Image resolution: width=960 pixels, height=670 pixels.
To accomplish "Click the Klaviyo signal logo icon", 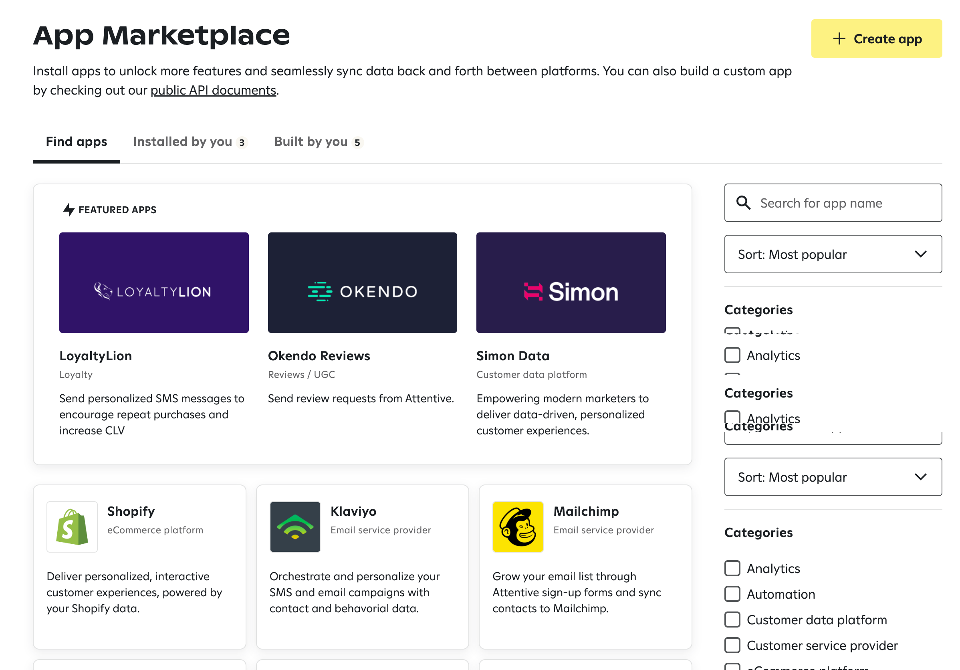I will (x=295, y=527).
